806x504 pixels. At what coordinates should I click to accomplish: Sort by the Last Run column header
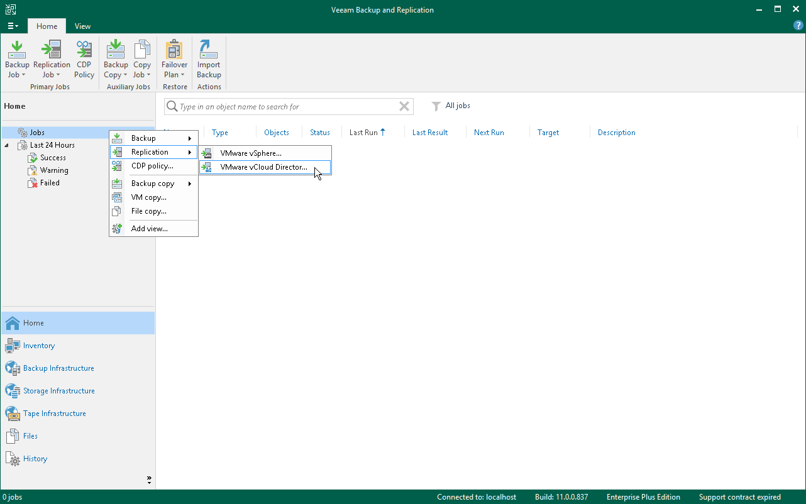point(363,133)
